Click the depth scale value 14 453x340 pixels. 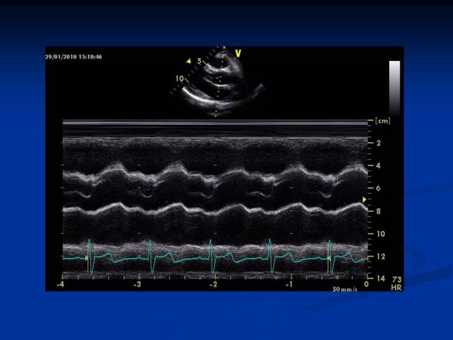[381, 278]
